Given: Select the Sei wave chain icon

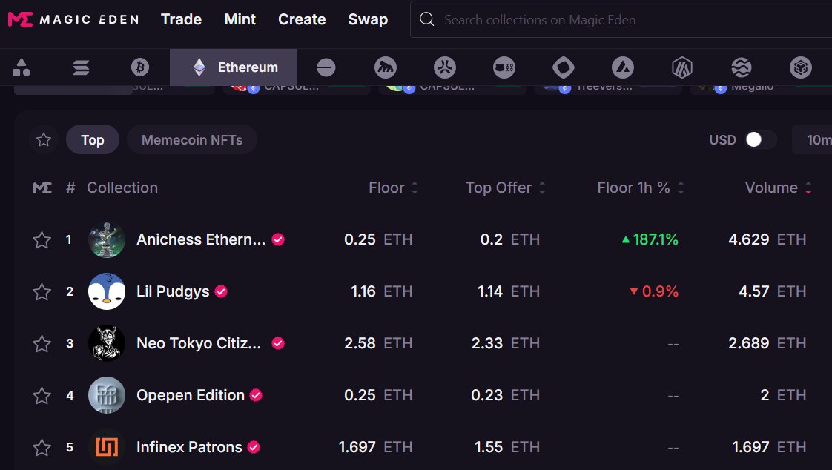Looking at the screenshot, I should [742, 67].
